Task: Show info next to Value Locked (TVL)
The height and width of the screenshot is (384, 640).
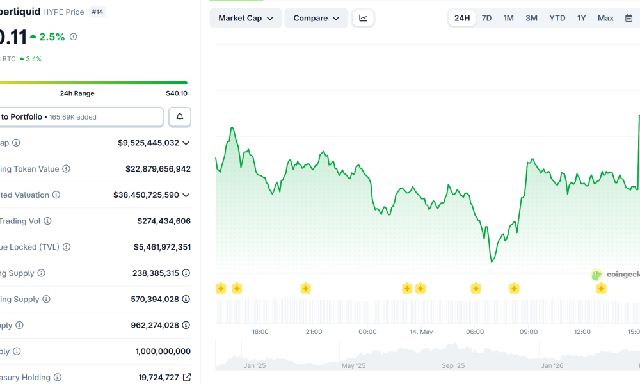Action: [x=67, y=247]
